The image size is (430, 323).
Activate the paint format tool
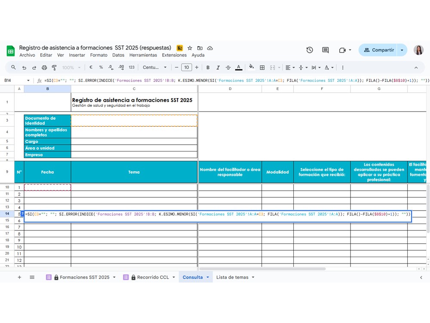pos(54,68)
